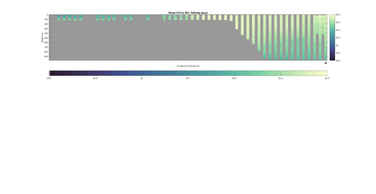Click the plot title 'Dives 213 to 261: Salinity (psu)'

188,13
